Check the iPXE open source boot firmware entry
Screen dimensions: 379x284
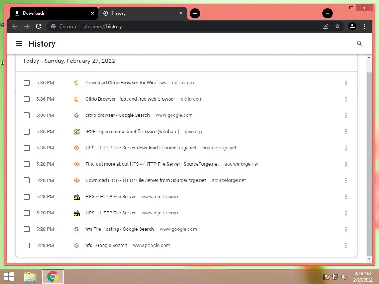[x=27, y=132]
